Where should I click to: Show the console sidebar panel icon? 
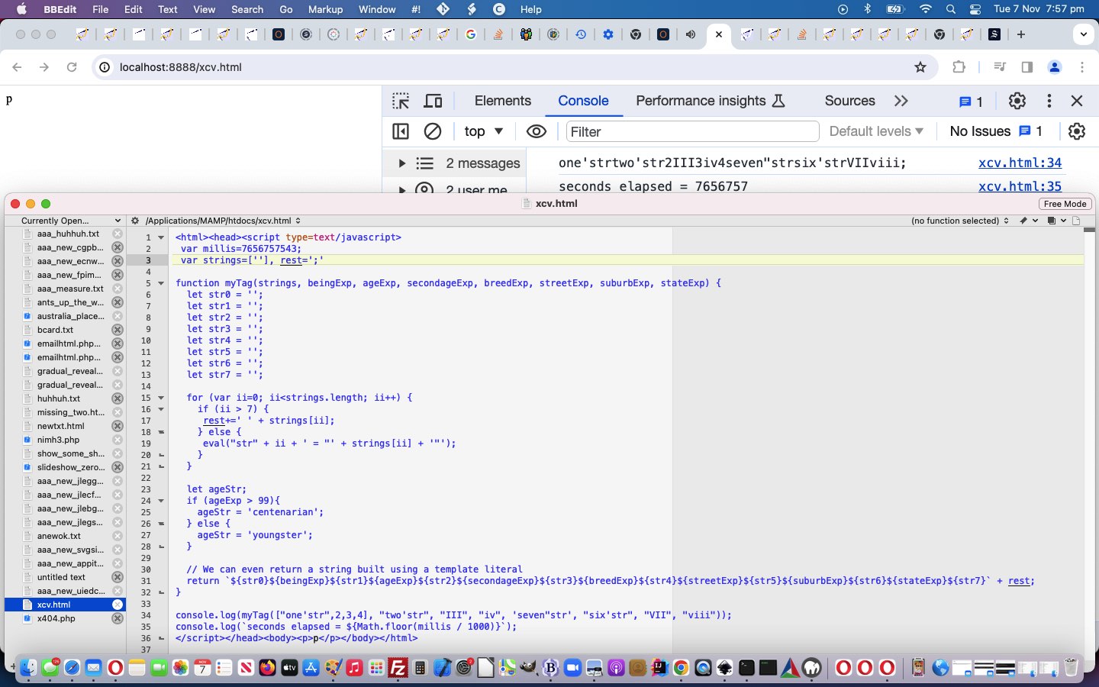pyautogui.click(x=401, y=131)
